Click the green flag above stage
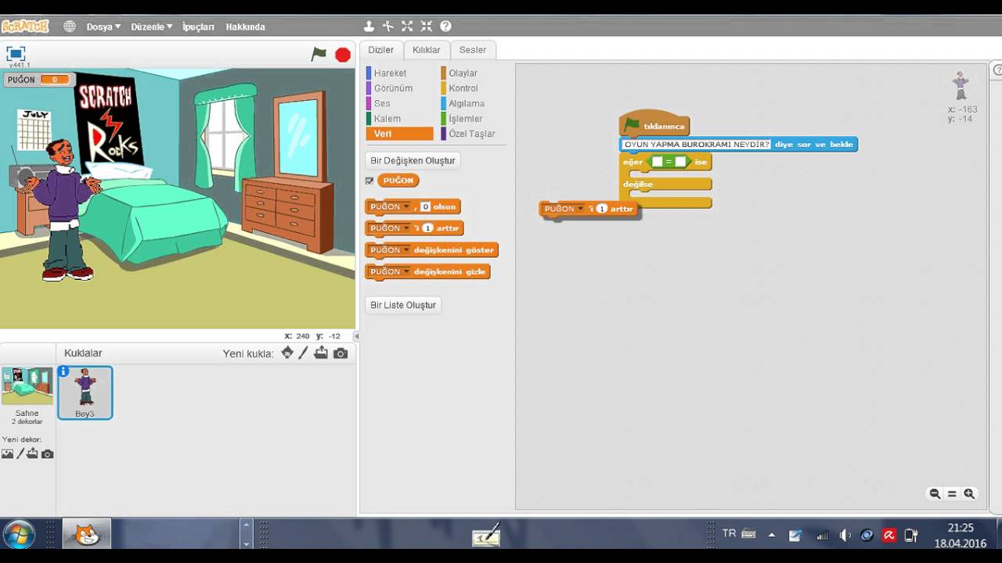 pyautogui.click(x=319, y=54)
